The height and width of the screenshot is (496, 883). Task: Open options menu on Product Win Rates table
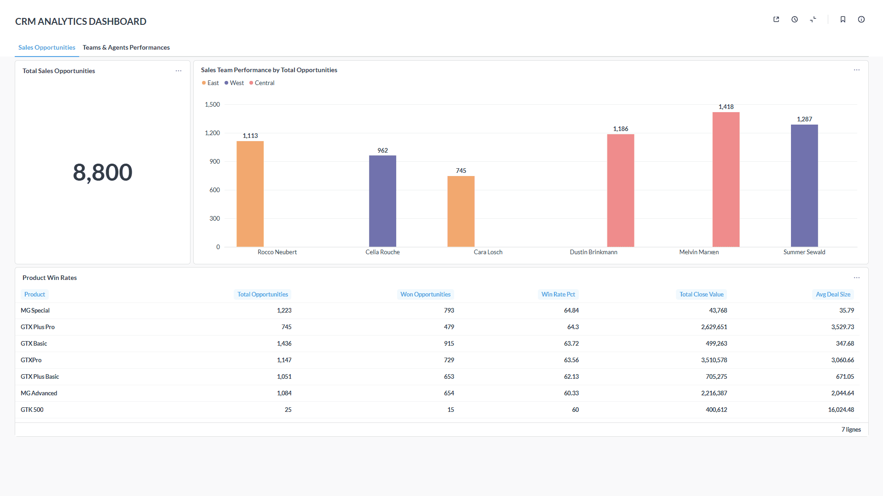point(856,278)
